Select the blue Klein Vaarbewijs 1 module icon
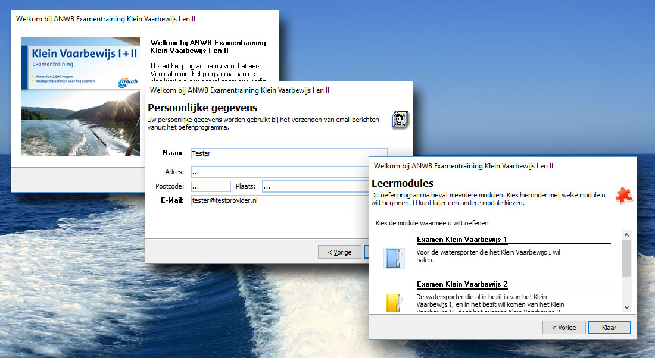 click(x=394, y=258)
